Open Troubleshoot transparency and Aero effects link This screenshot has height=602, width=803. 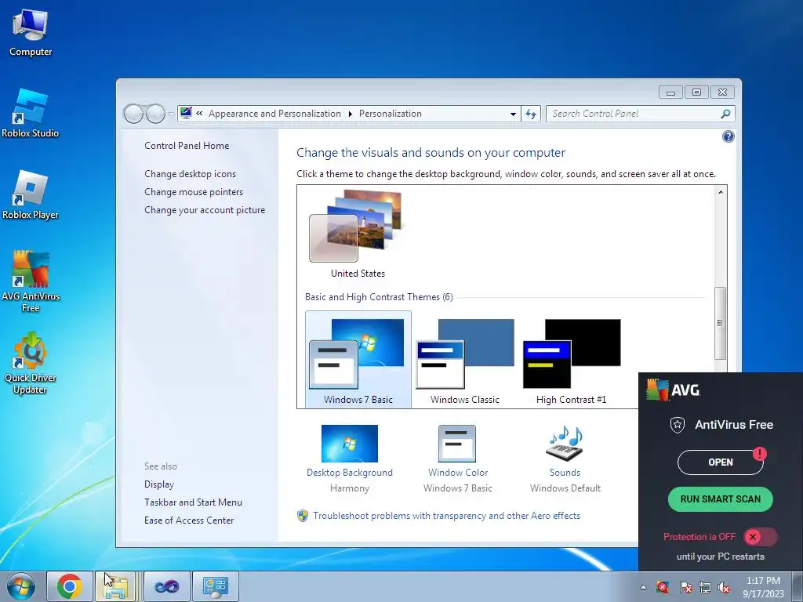pyautogui.click(x=446, y=516)
